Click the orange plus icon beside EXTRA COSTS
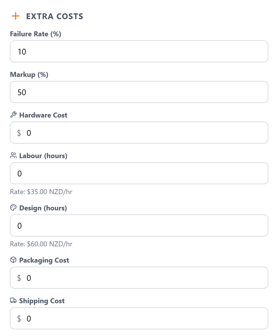This screenshot has width=277, height=336. pyautogui.click(x=16, y=16)
